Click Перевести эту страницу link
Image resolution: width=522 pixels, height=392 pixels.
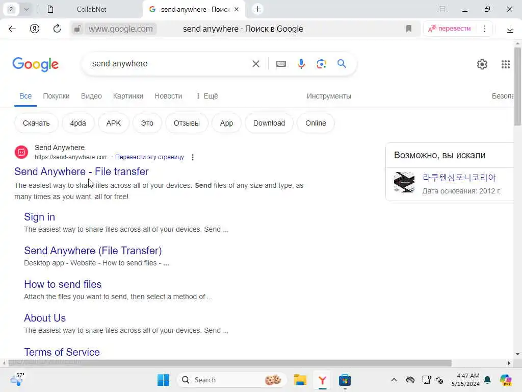click(x=149, y=157)
